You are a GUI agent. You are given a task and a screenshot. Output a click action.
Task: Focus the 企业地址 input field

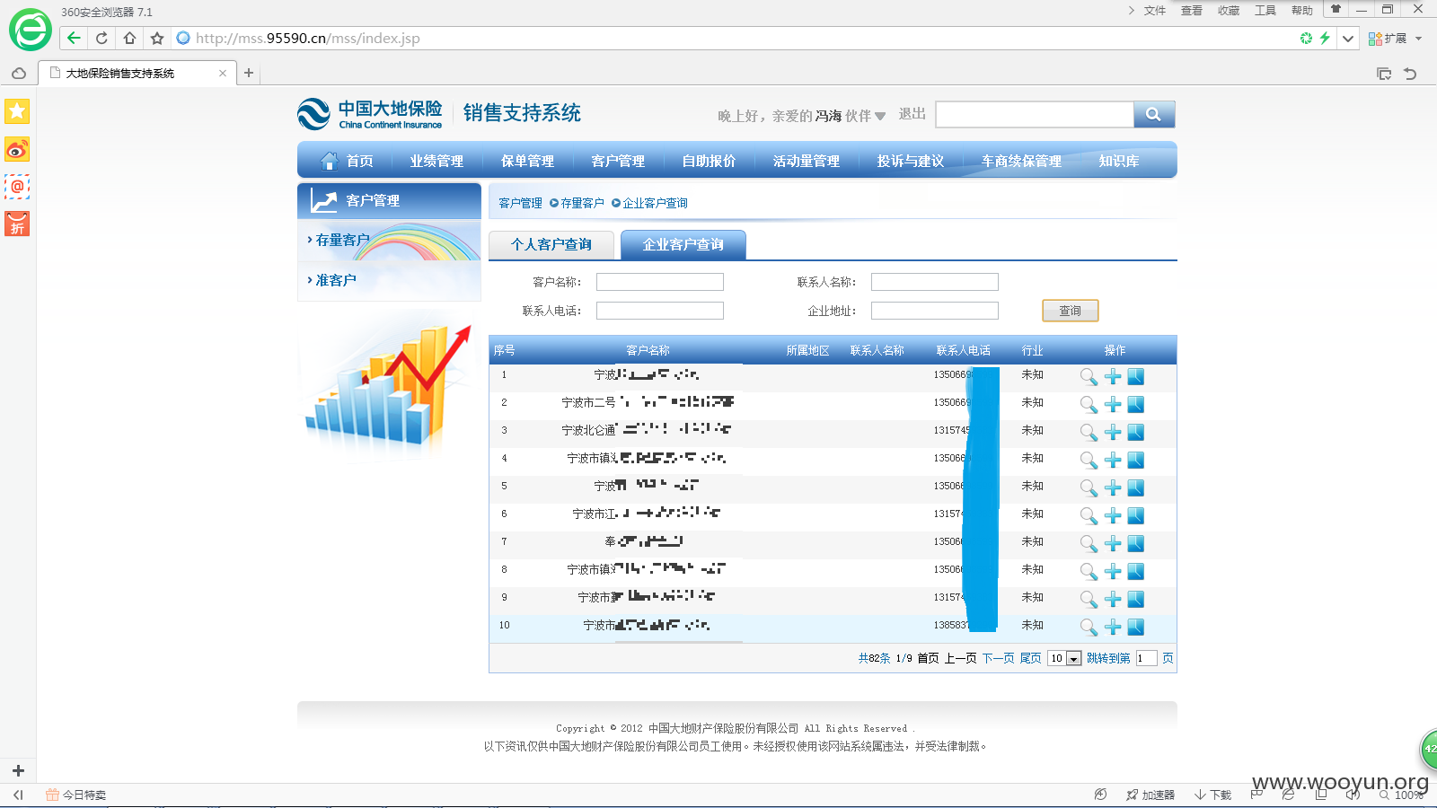coord(935,311)
